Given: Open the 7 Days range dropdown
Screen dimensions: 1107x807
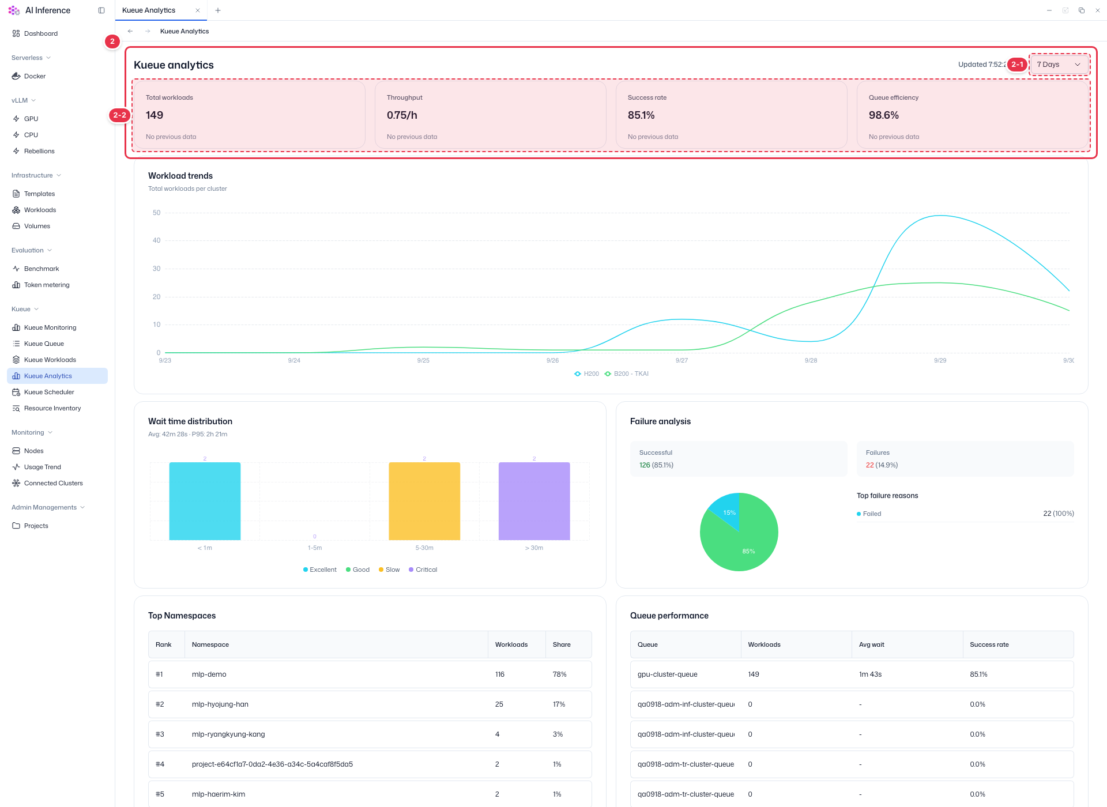Looking at the screenshot, I should (x=1059, y=65).
